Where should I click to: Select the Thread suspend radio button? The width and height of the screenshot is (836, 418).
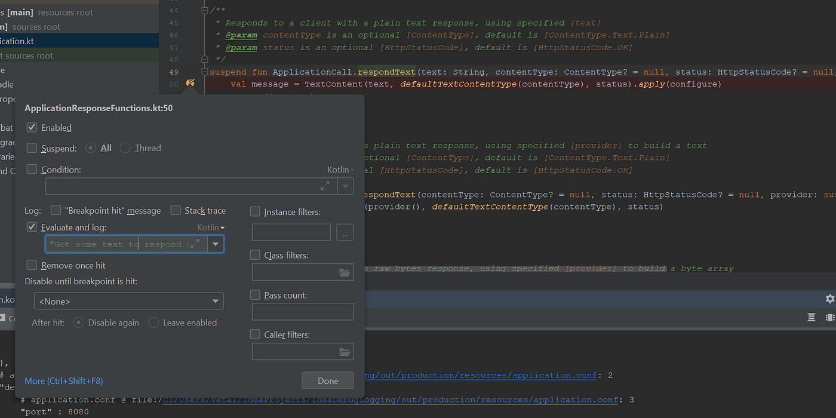point(125,147)
